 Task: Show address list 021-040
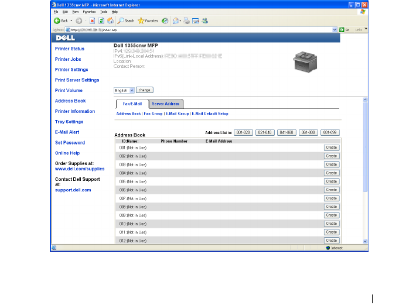pyautogui.click(x=265, y=132)
